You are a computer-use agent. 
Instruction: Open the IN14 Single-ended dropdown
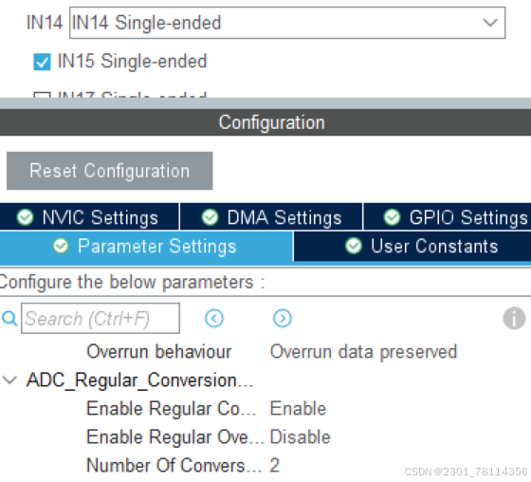point(287,23)
